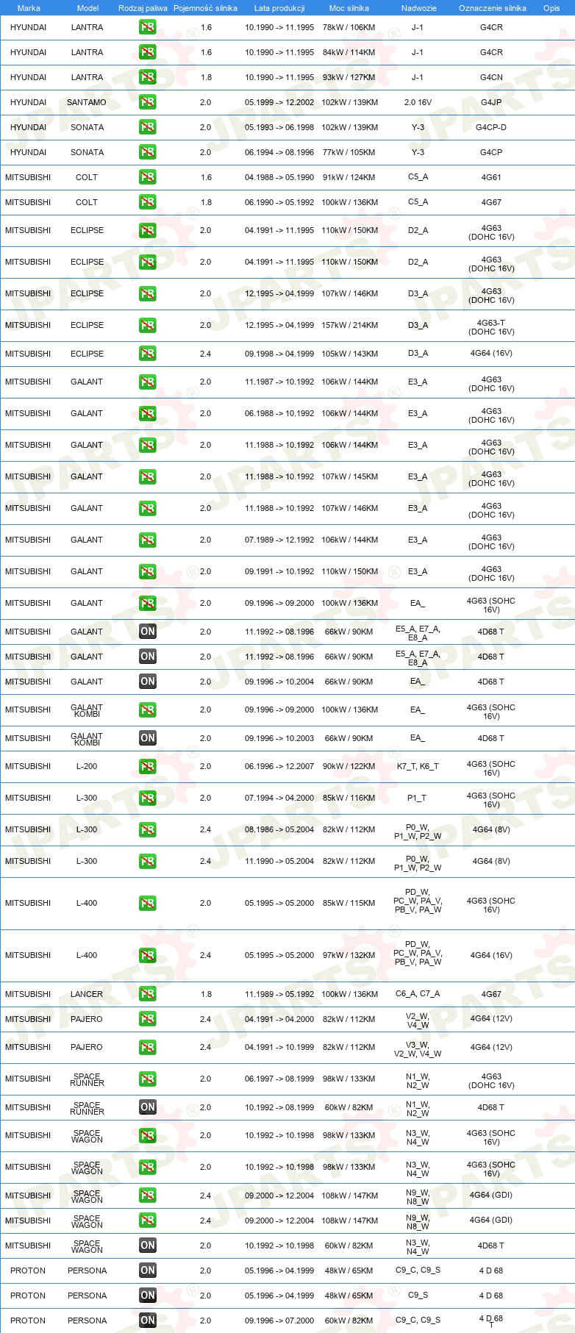575x1333 pixels.
Task: Click fuel icon in L-400 2.0 row
Action: [x=148, y=904]
